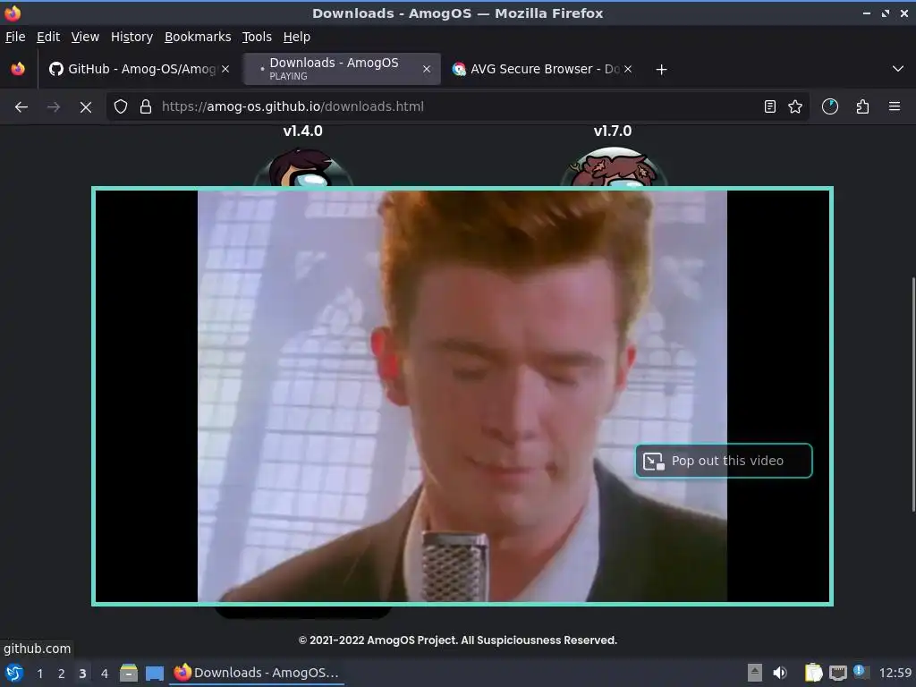
Task: Open the View menu
Action: tap(85, 37)
